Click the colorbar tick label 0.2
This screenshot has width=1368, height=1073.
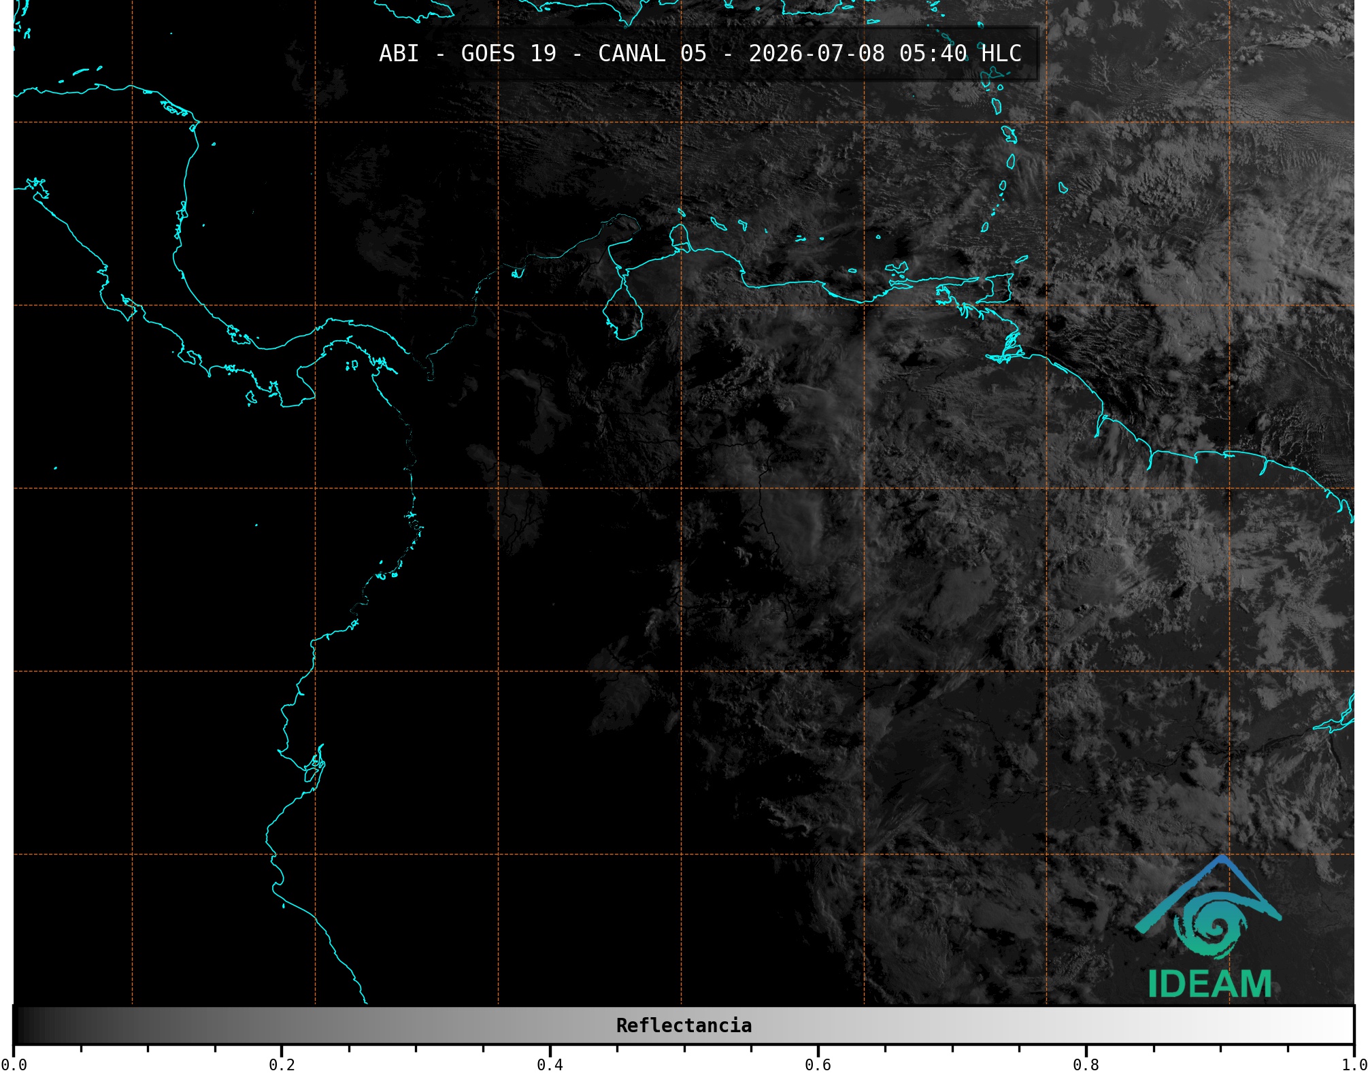[282, 1065]
